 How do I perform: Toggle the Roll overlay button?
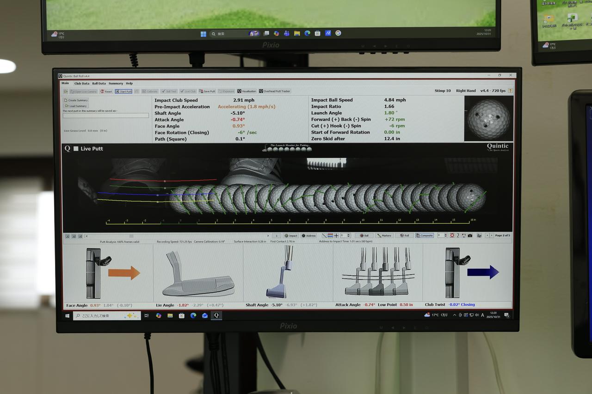click(405, 236)
